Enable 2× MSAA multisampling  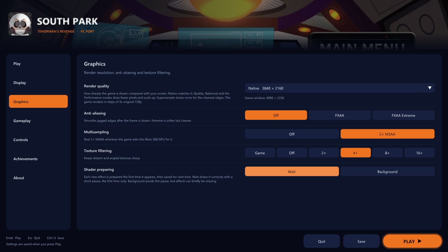(x=388, y=134)
